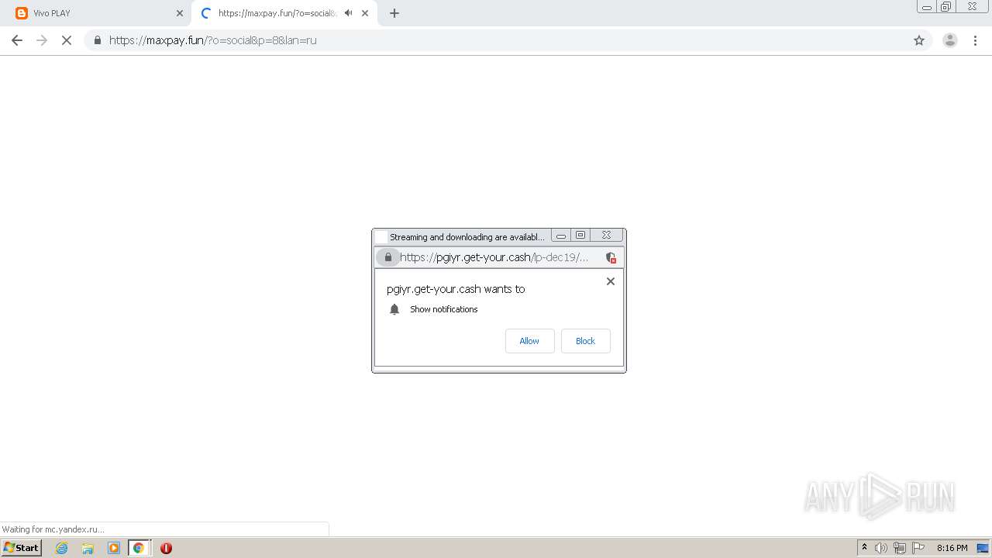Click the popup window's padlock icon
Viewport: 992px width, 558px height.
pos(388,257)
